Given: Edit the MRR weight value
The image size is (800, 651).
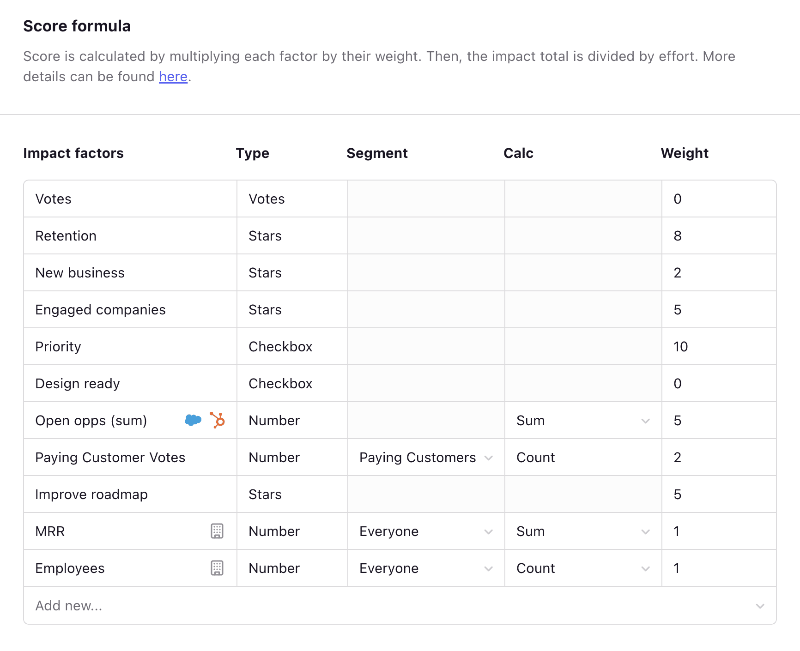Looking at the screenshot, I should click(719, 531).
